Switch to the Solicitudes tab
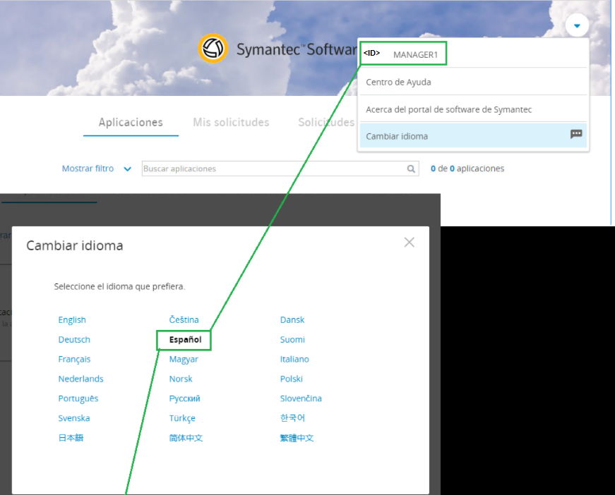 (x=326, y=123)
